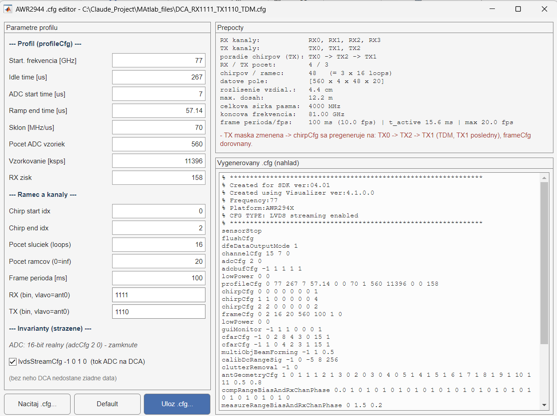The width and height of the screenshot is (557, 416).
Task: Click the Default button
Action: pyautogui.click(x=107, y=404)
